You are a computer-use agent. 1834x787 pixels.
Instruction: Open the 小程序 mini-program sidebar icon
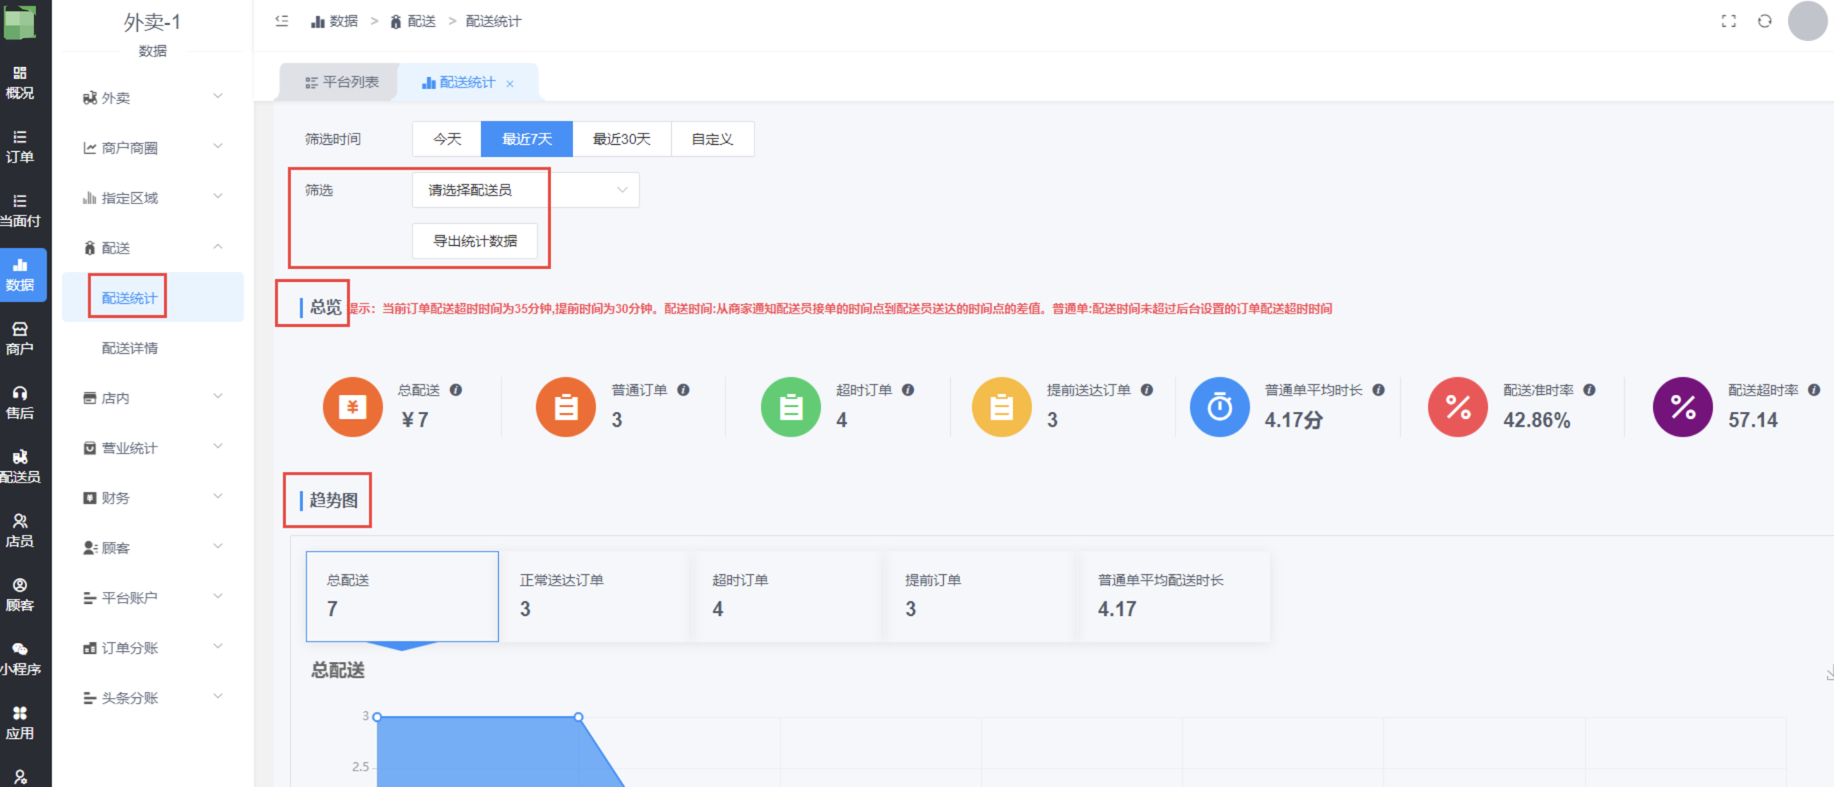(x=20, y=660)
